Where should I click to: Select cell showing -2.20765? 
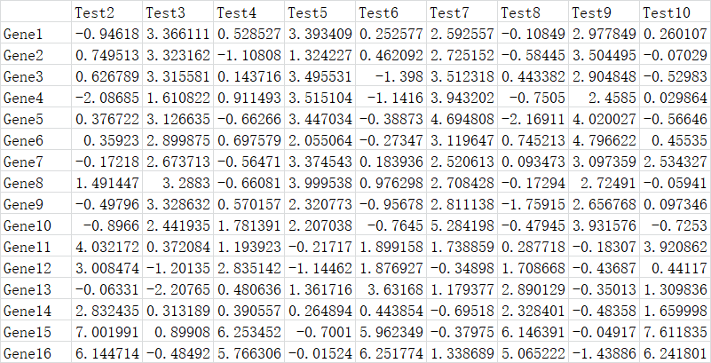coord(178,289)
